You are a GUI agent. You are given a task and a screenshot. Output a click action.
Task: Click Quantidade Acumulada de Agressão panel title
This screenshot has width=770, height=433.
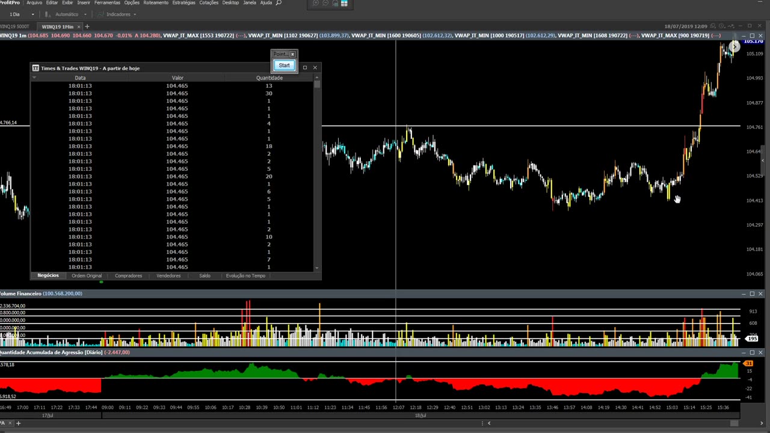[x=51, y=352]
